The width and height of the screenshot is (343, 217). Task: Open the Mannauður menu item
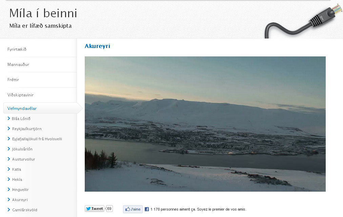coord(18,65)
